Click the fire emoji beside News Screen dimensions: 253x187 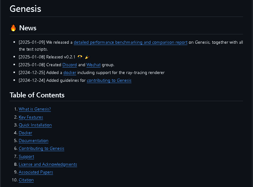[13, 28]
